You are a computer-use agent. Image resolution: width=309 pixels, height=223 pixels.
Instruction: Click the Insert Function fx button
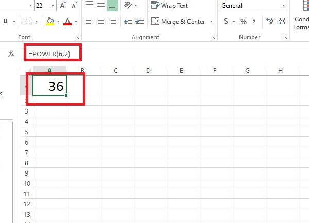11,54
